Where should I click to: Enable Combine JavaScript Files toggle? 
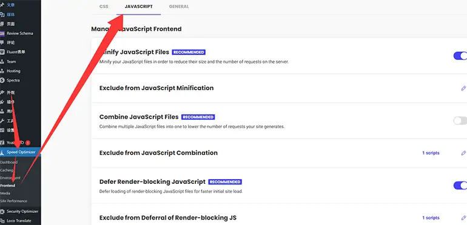tap(460, 120)
